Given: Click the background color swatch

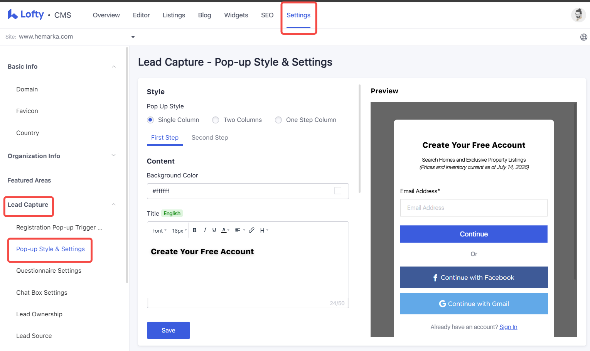Looking at the screenshot, I should tap(338, 191).
